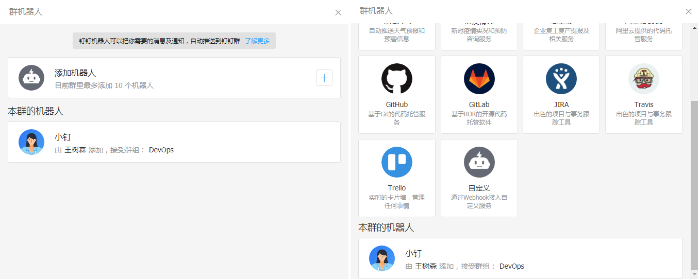
Task: Click 基于Git的代码托管服务 description
Action: coord(397,118)
